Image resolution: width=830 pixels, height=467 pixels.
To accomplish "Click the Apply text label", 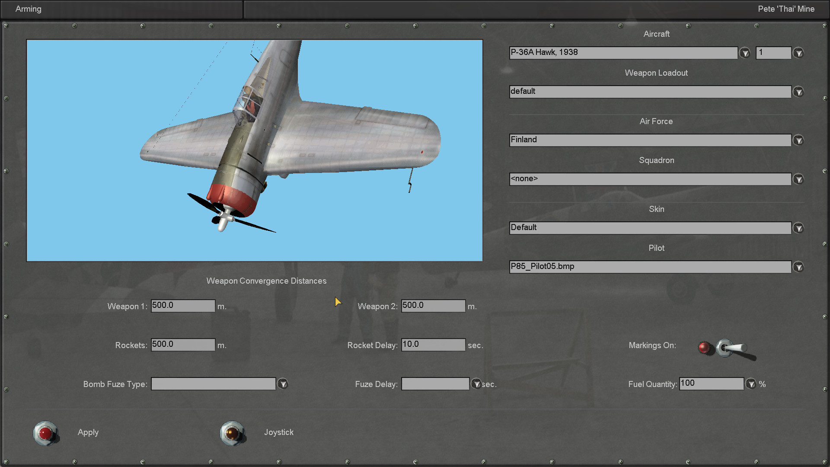I will pos(88,432).
